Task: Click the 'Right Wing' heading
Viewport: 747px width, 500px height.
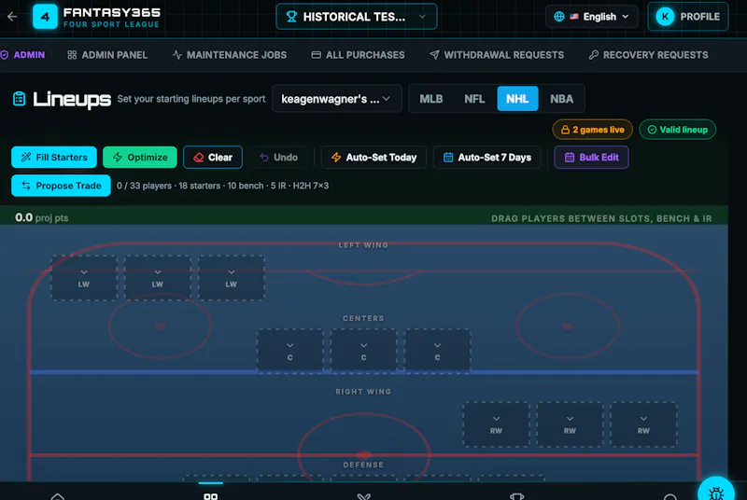Action: [x=363, y=392]
